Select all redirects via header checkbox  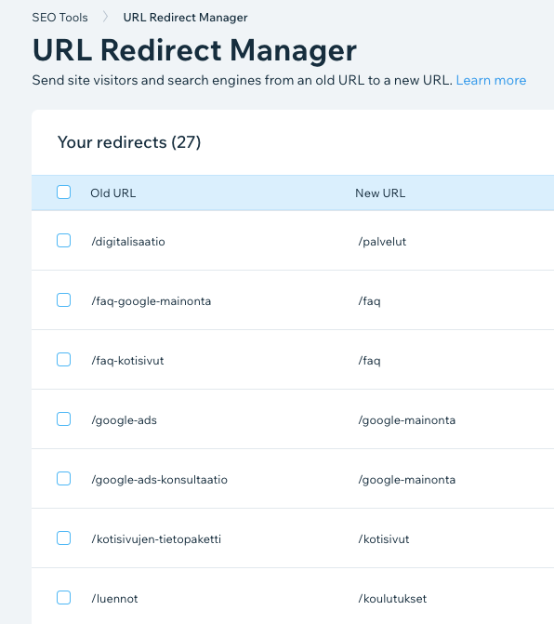click(63, 193)
